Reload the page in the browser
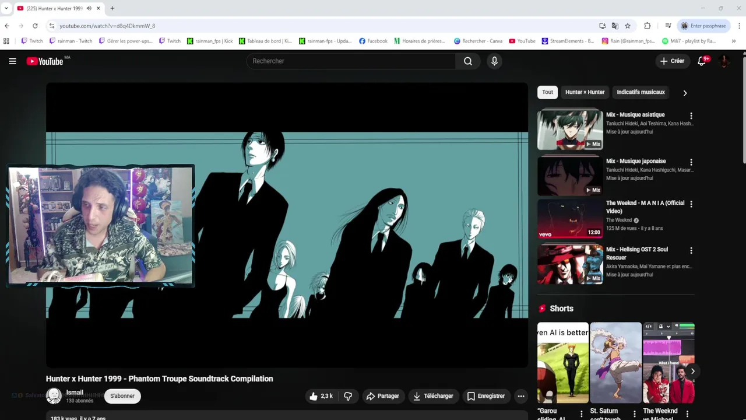Screen dimensions: 746x420 click(x=35, y=26)
